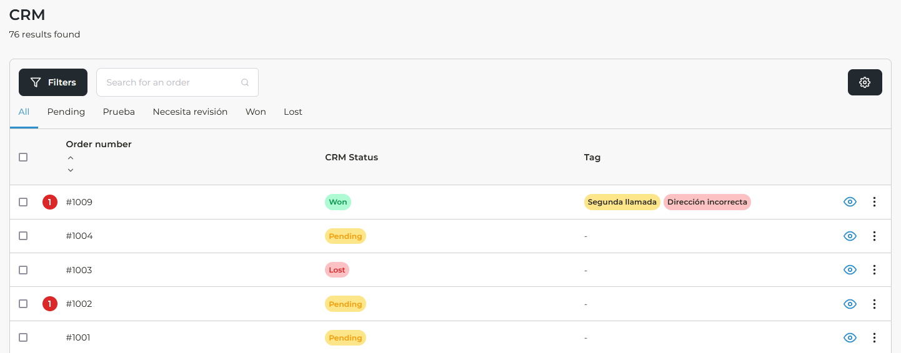Open more options menu for order #1009
Screen dimensions: 901x353
coord(874,202)
